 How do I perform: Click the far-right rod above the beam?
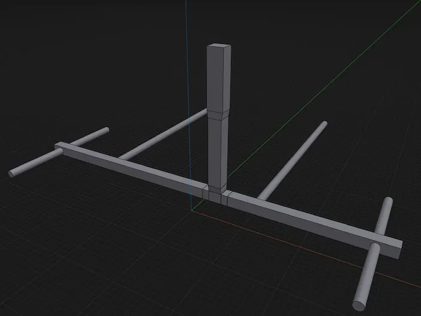click(383, 215)
